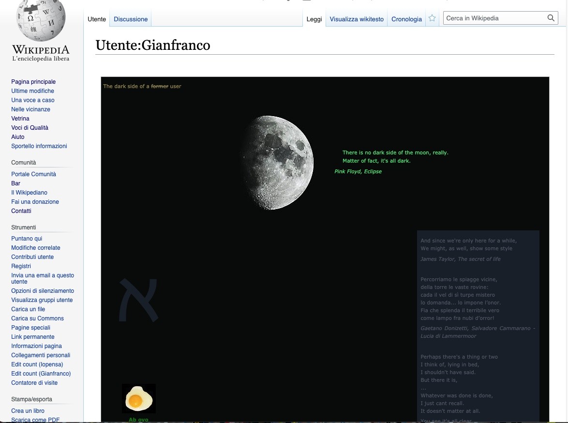Open the moon photograph
The height and width of the screenshot is (423, 568).
click(x=278, y=163)
